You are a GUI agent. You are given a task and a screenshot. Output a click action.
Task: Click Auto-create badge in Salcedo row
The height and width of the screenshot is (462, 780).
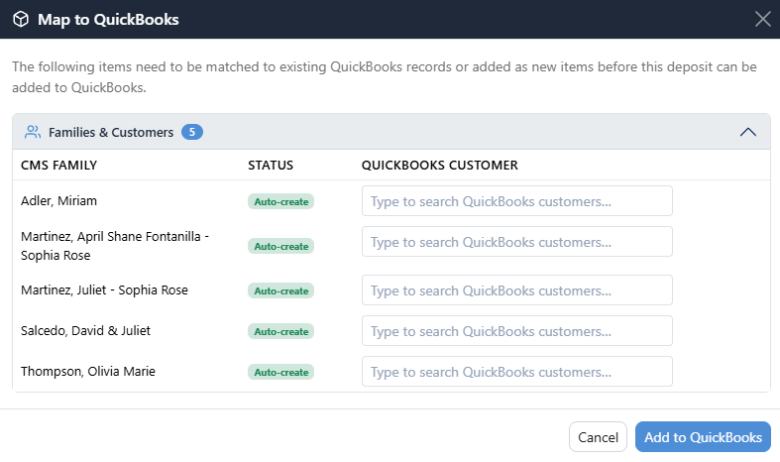281,331
